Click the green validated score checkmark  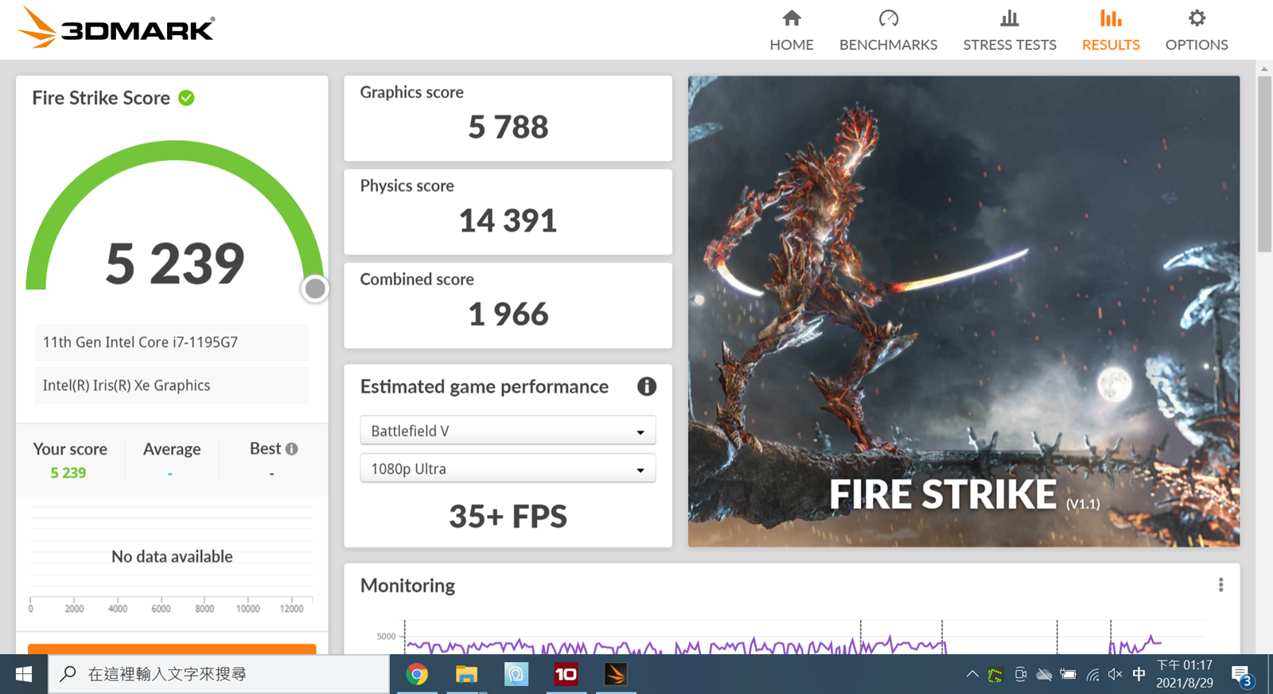click(x=186, y=98)
